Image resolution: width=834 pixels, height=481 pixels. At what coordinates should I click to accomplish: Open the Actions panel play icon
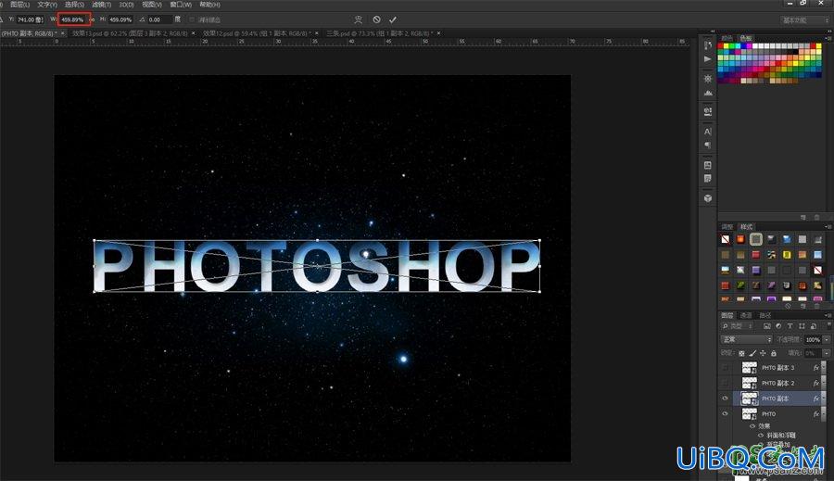[x=707, y=59]
